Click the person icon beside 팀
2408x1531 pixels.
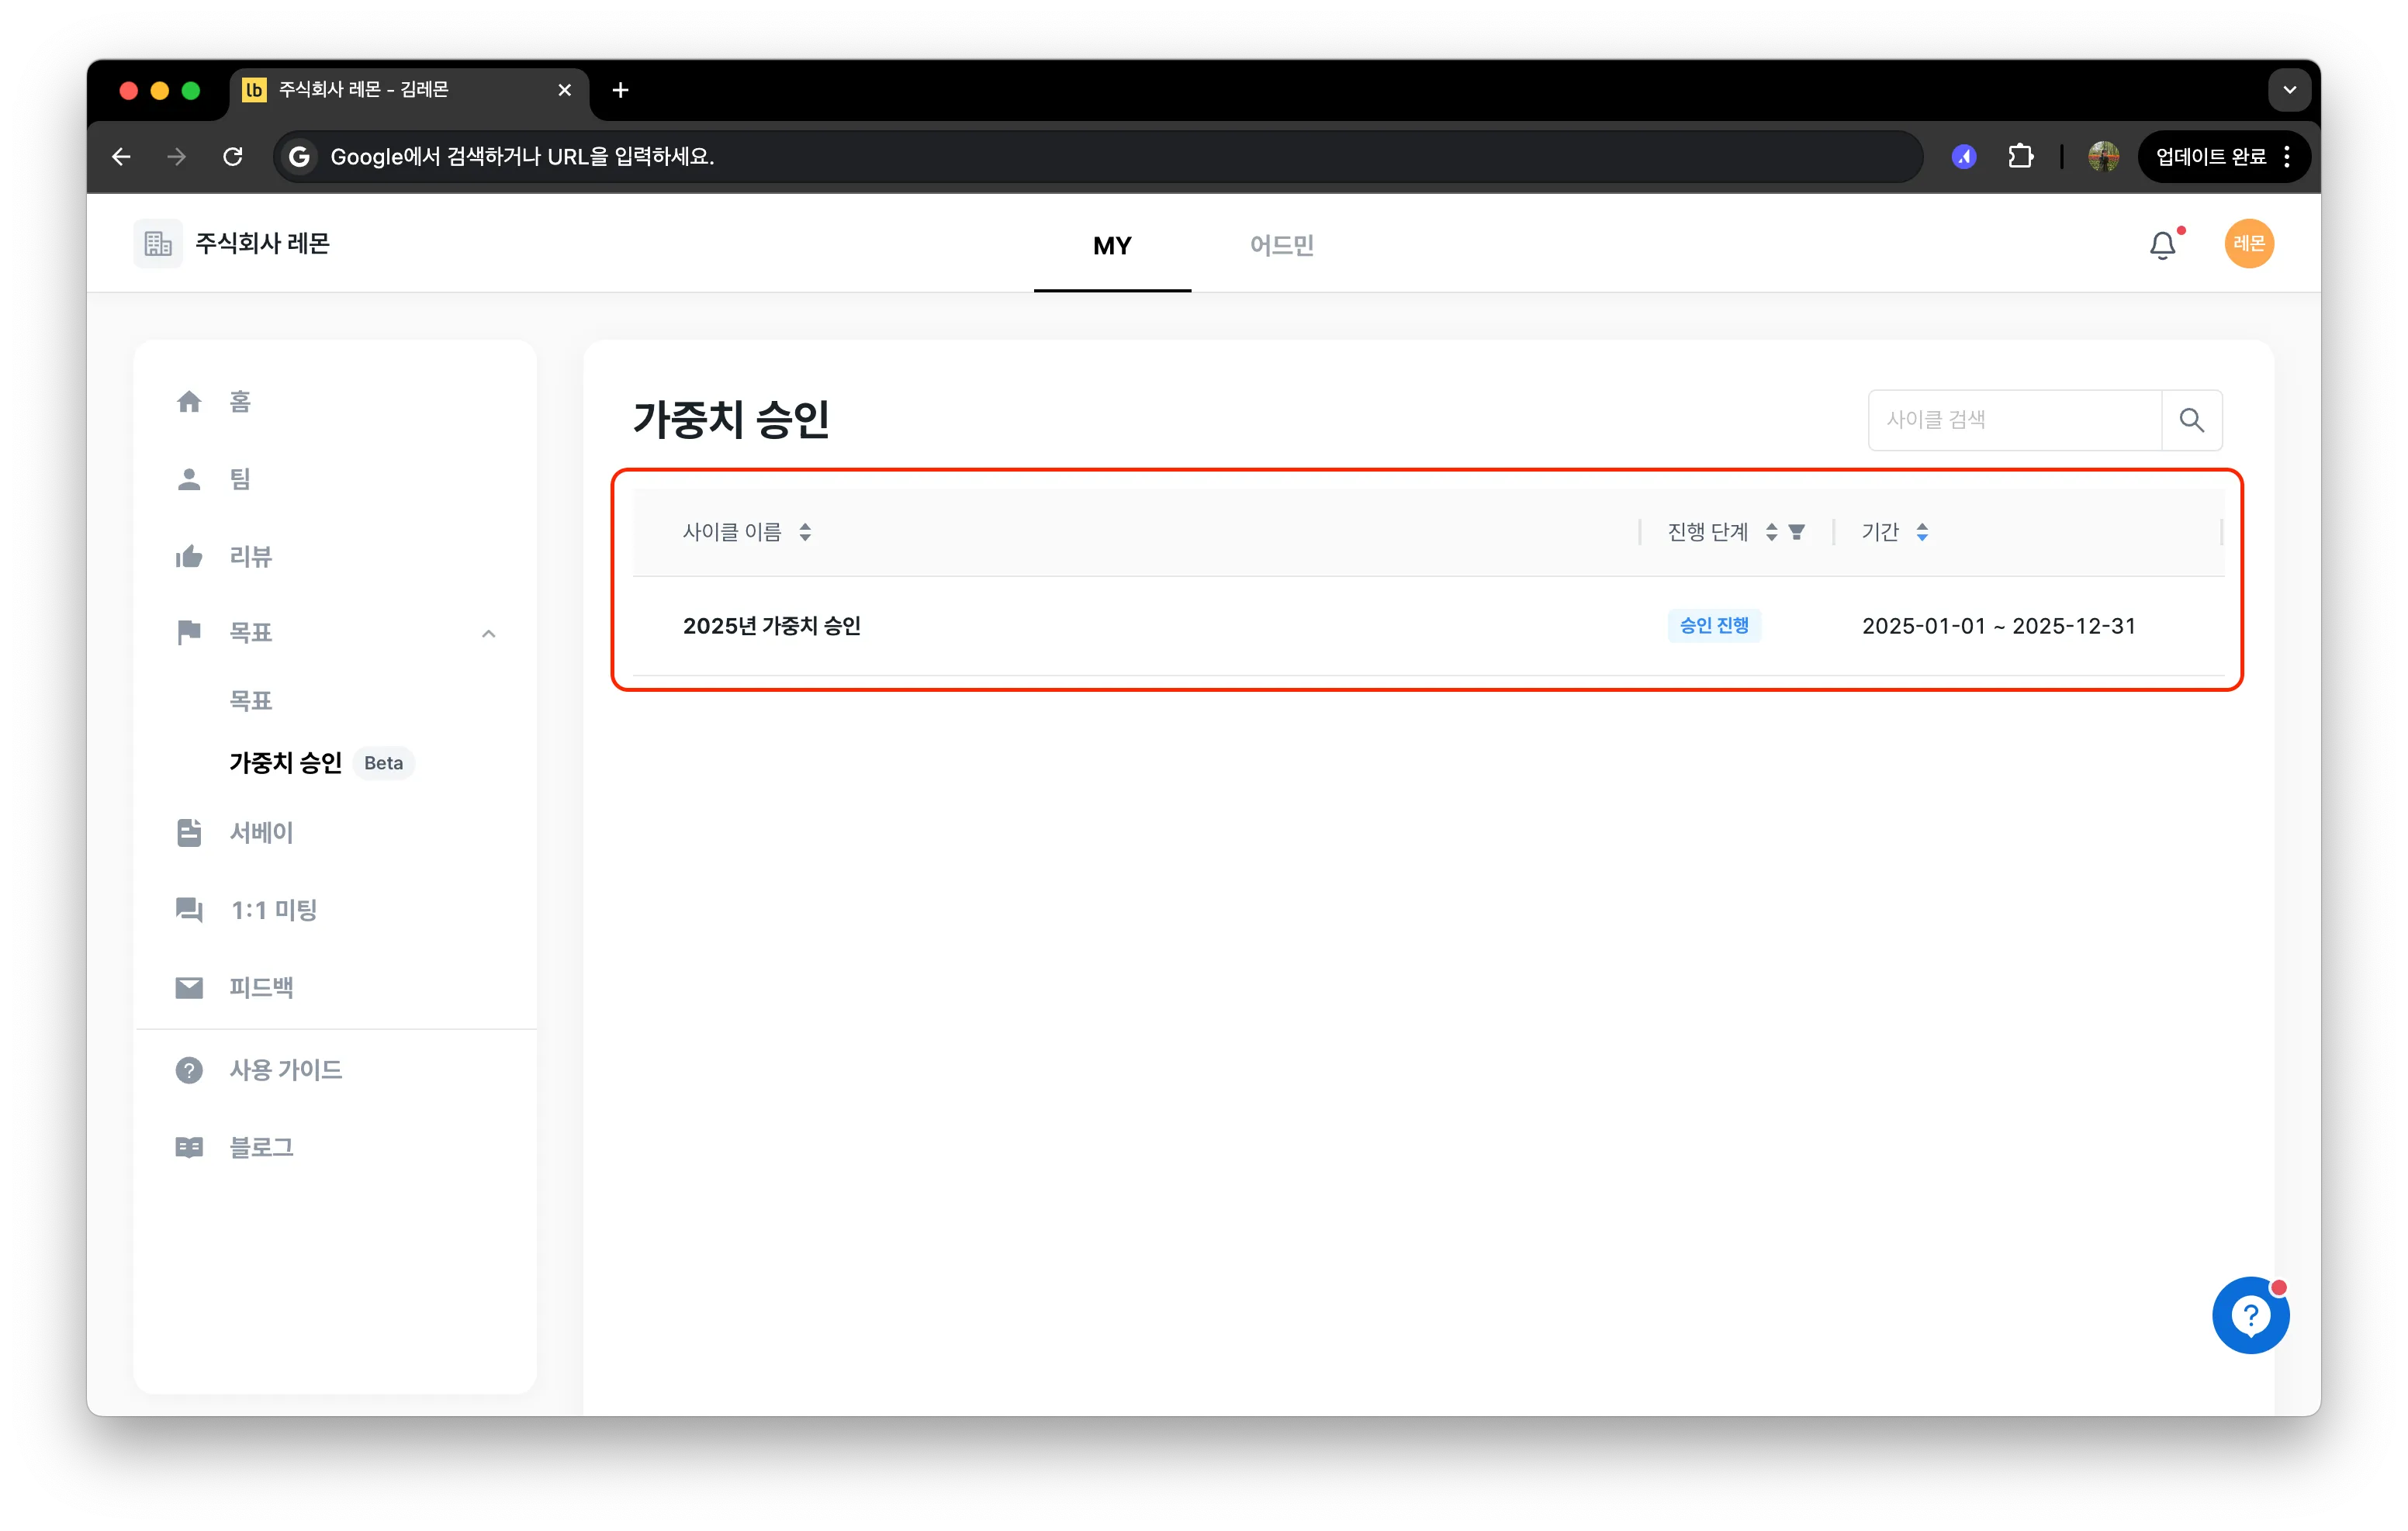189,479
